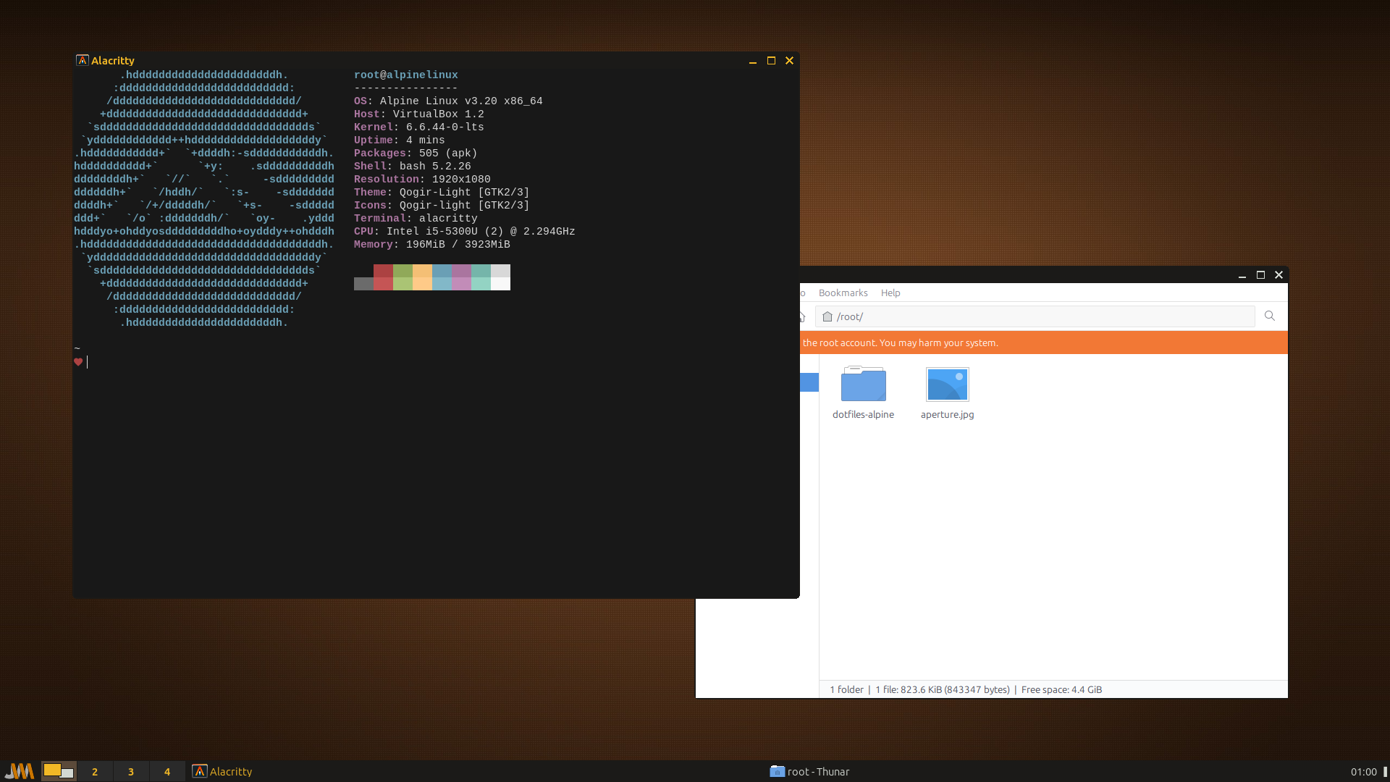Click the 'root@alpinelinux' text in terminal
The width and height of the screenshot is (1390, 782).
tap(405, 75)
